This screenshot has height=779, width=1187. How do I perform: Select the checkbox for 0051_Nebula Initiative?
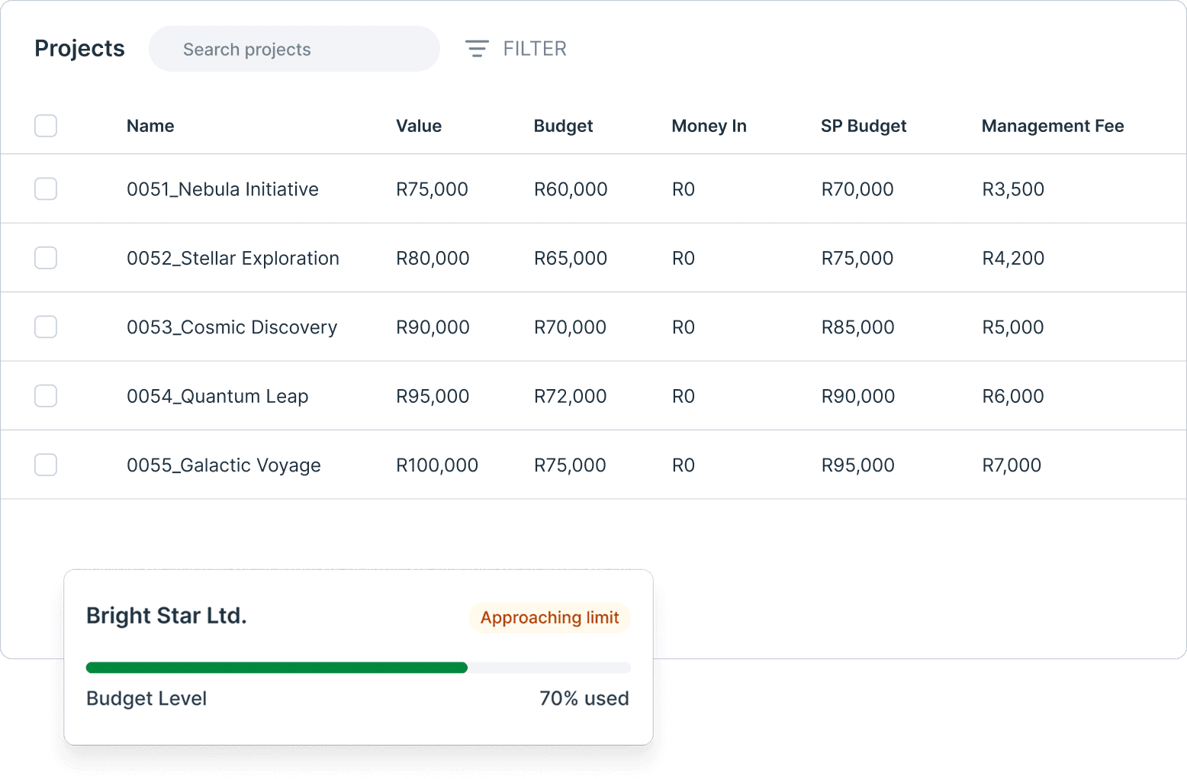46,188
